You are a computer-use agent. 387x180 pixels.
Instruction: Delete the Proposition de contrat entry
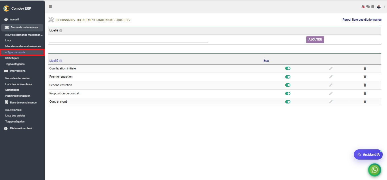click(x=365, y=93)
